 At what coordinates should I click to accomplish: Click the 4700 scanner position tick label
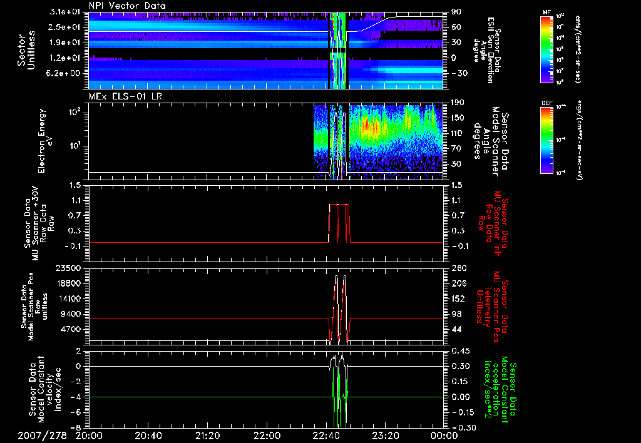tap(70, 329)
